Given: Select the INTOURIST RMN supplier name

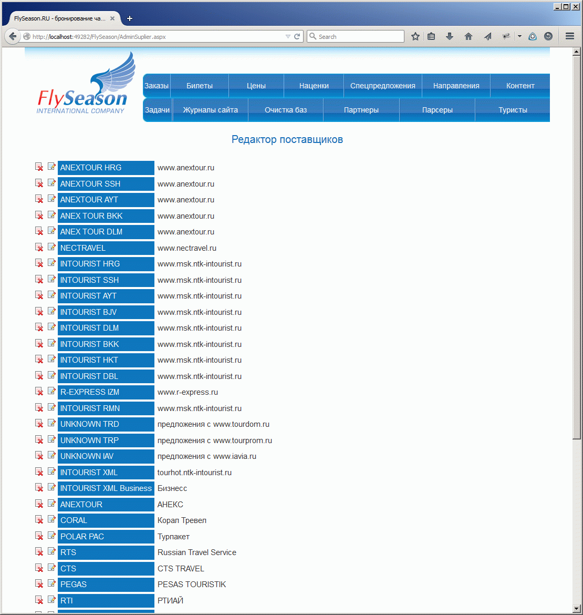Looking at the screenshot, I should (x=106, y=408).
